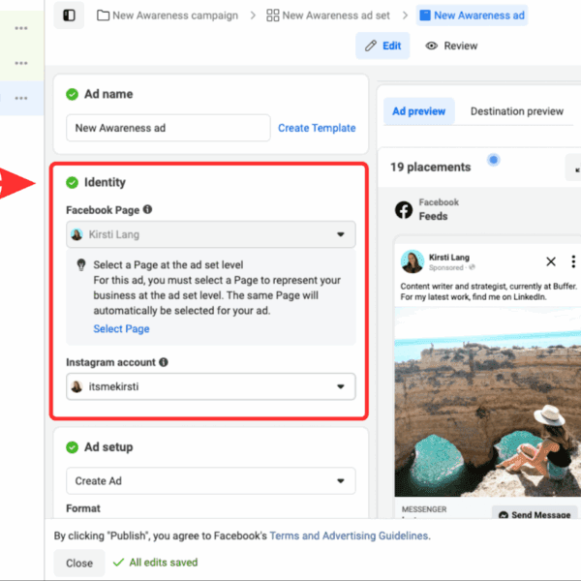Click the Create Template link
Image resolution: width=581 pixels, height=581 pixels.
[317, 128]
